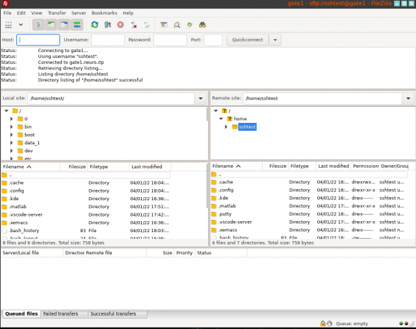This screenshot has height=329, width=416.
Task: Open the Remote site path dropdown
Action: point(408,98)
